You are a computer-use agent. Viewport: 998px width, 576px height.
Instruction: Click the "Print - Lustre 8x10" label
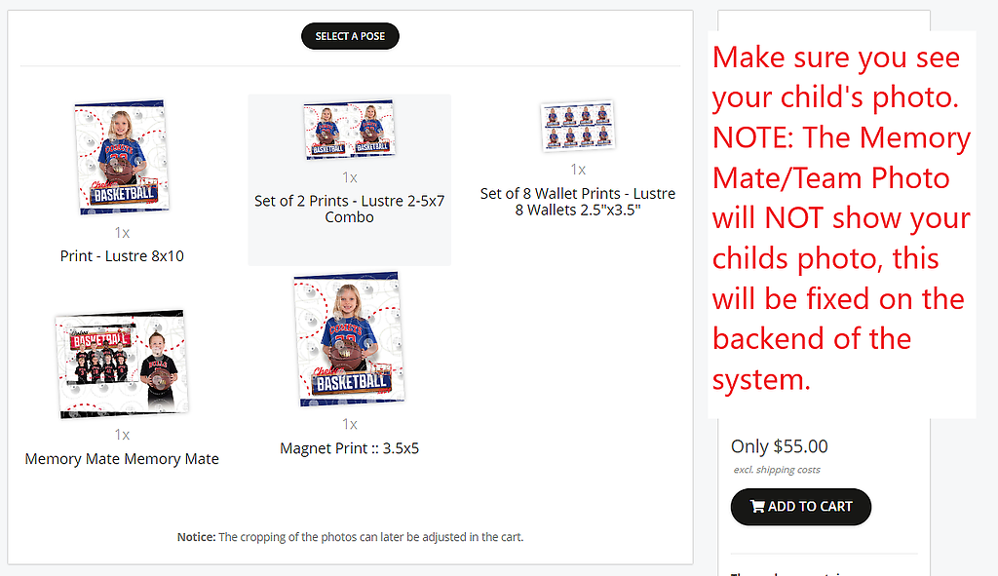[x=122, y=256]
